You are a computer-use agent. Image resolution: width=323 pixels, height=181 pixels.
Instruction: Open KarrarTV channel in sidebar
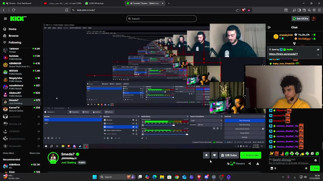point(21,109)
